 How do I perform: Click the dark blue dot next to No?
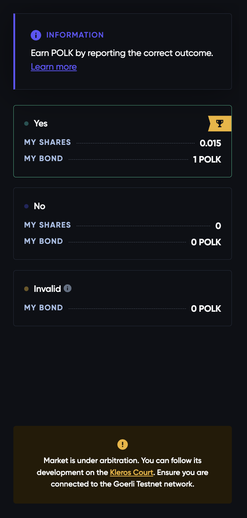click(x=26, y=206)
